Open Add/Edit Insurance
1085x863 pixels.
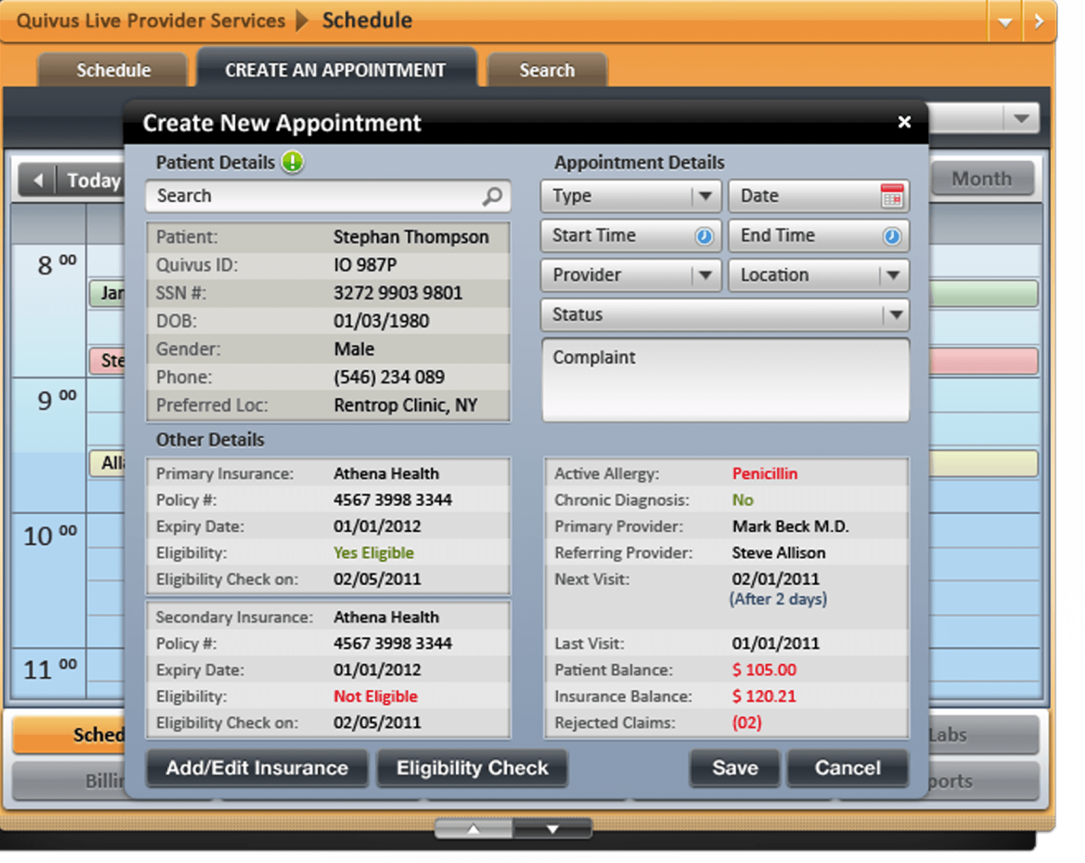257,768
